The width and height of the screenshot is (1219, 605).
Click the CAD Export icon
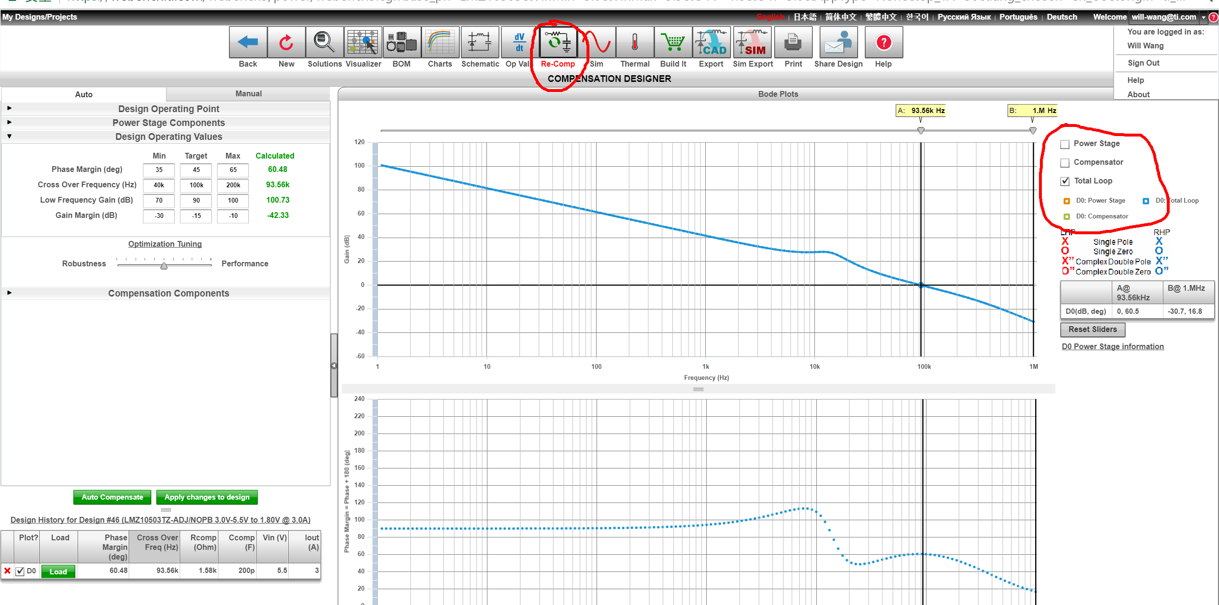711,43
